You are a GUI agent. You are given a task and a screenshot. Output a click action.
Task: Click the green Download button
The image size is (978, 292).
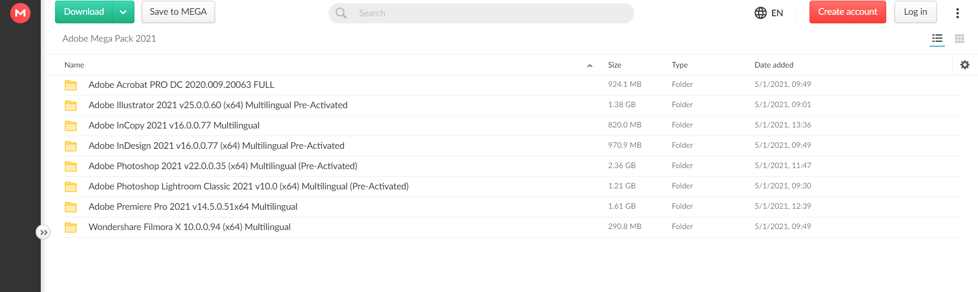click(84, 12)
